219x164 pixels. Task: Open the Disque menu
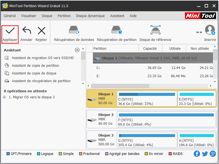[47, 16]
